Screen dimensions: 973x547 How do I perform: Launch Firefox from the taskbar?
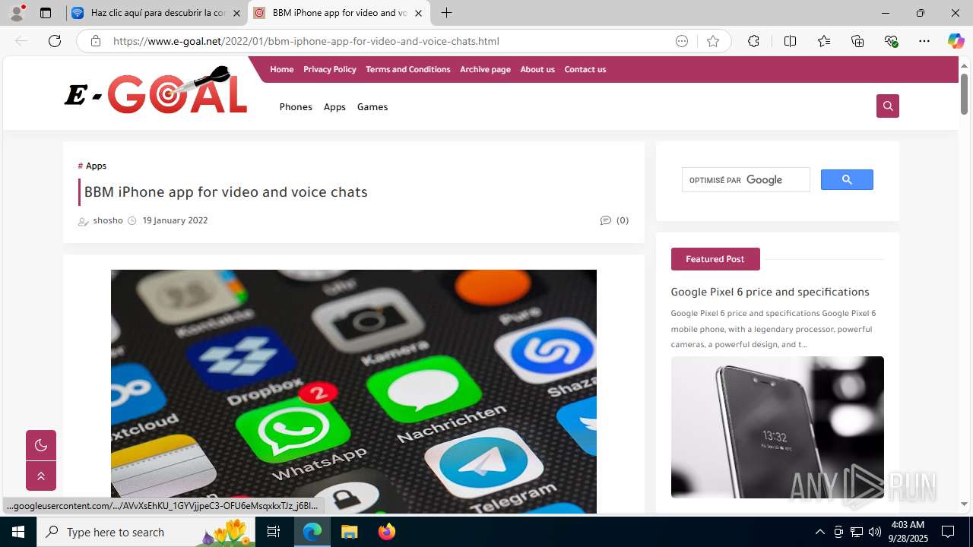pos(387,532)
